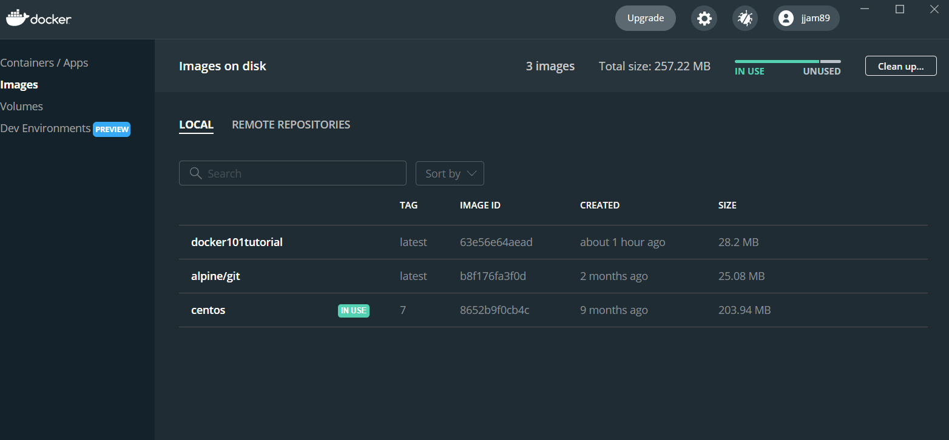Switch to REMOTE REPOSITORIES tab
949x440 pixels.
(291, 125)
